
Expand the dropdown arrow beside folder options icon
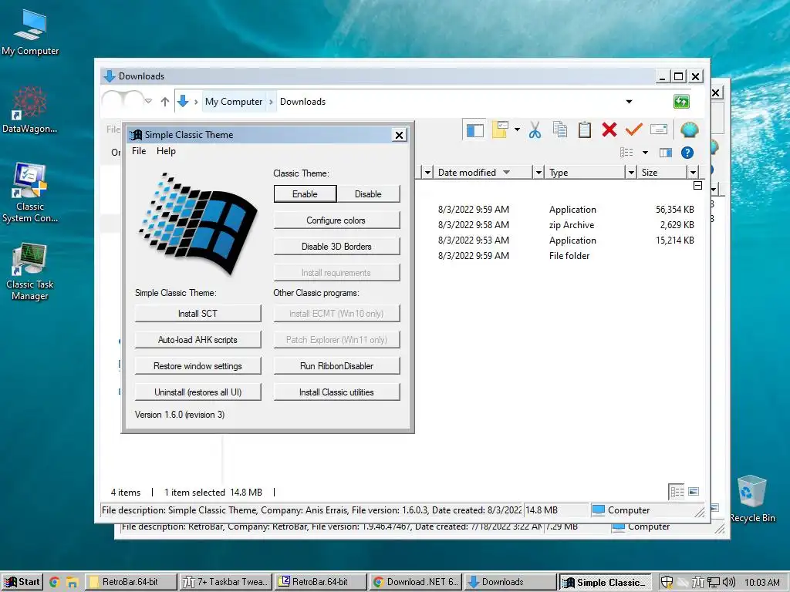[517, 129]
